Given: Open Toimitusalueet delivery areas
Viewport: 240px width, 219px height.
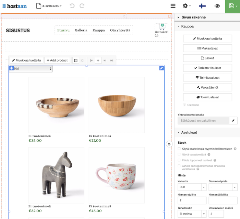Looking at the screenshot, I should pyautogui.click(x=207, y=78).
